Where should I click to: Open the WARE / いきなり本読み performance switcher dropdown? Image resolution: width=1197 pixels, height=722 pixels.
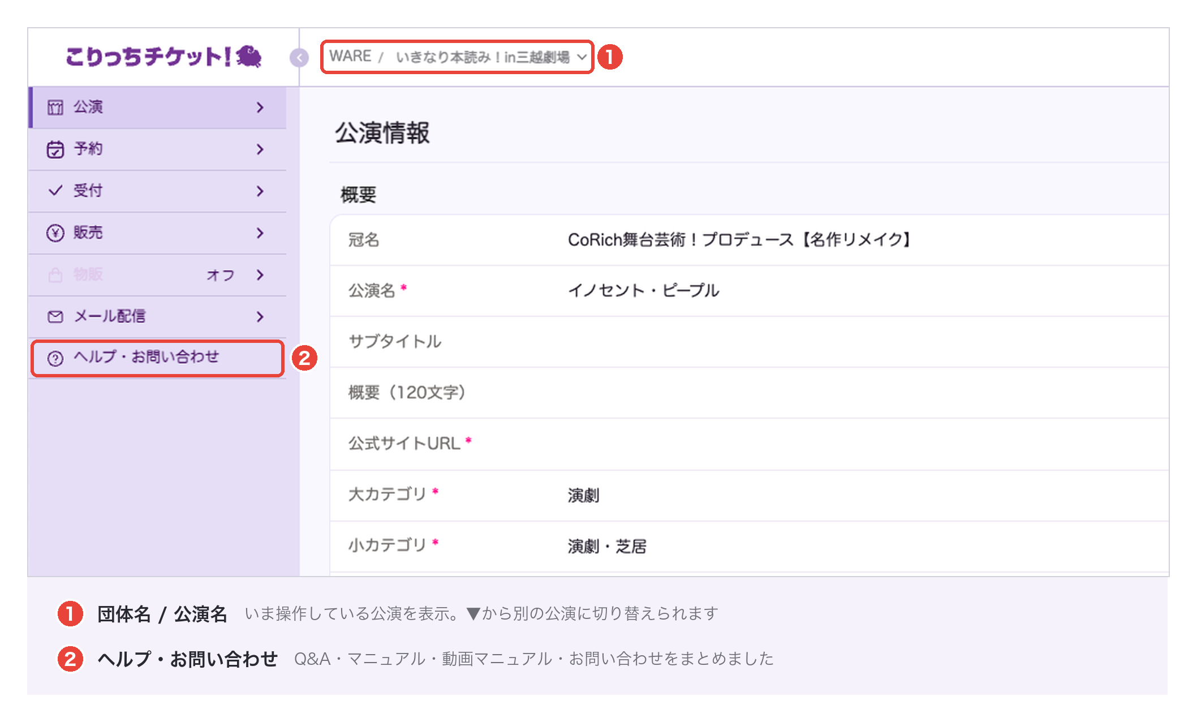click(x=457, y=57)
